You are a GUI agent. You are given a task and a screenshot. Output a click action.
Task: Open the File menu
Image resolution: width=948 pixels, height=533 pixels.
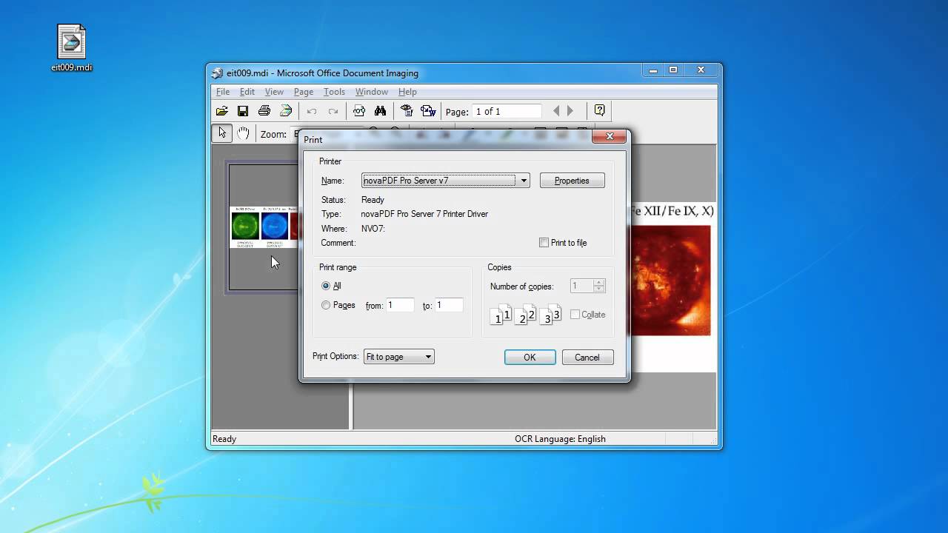223,92
